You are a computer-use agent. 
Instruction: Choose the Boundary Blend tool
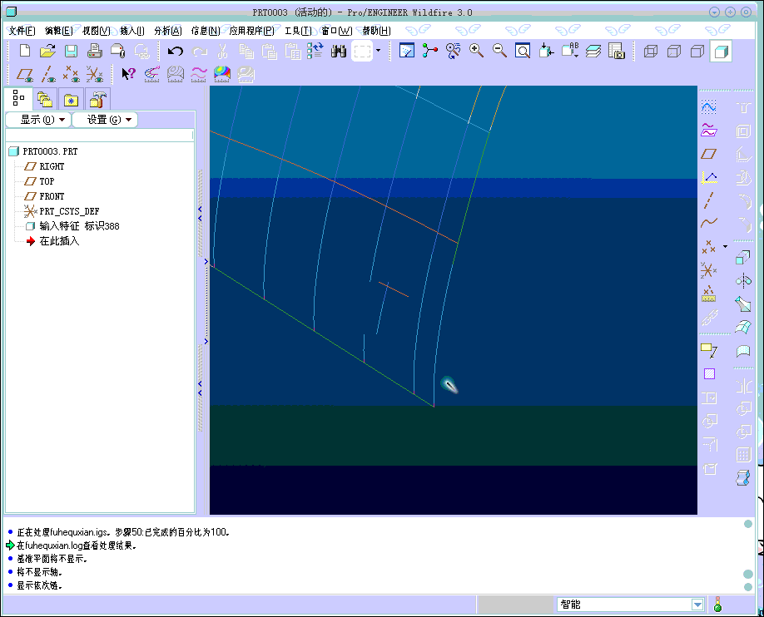point(743,328)
